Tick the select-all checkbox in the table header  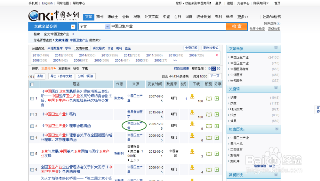[x=32, y=84]
